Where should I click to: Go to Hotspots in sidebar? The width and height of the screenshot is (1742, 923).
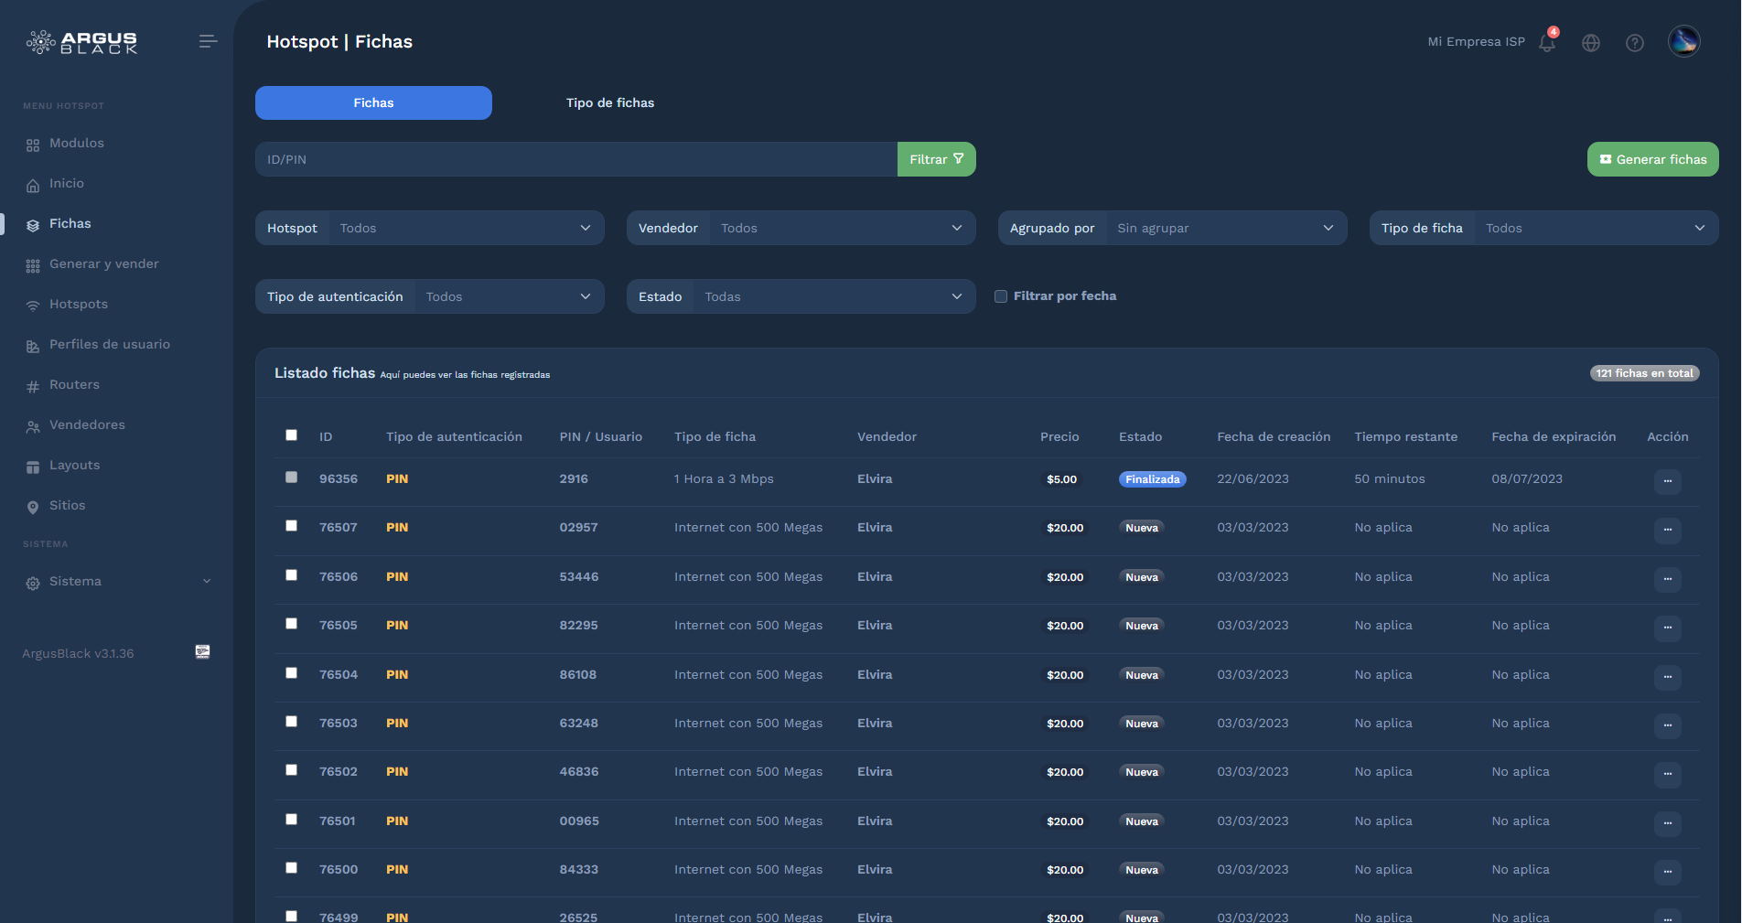tap(78, 305)
